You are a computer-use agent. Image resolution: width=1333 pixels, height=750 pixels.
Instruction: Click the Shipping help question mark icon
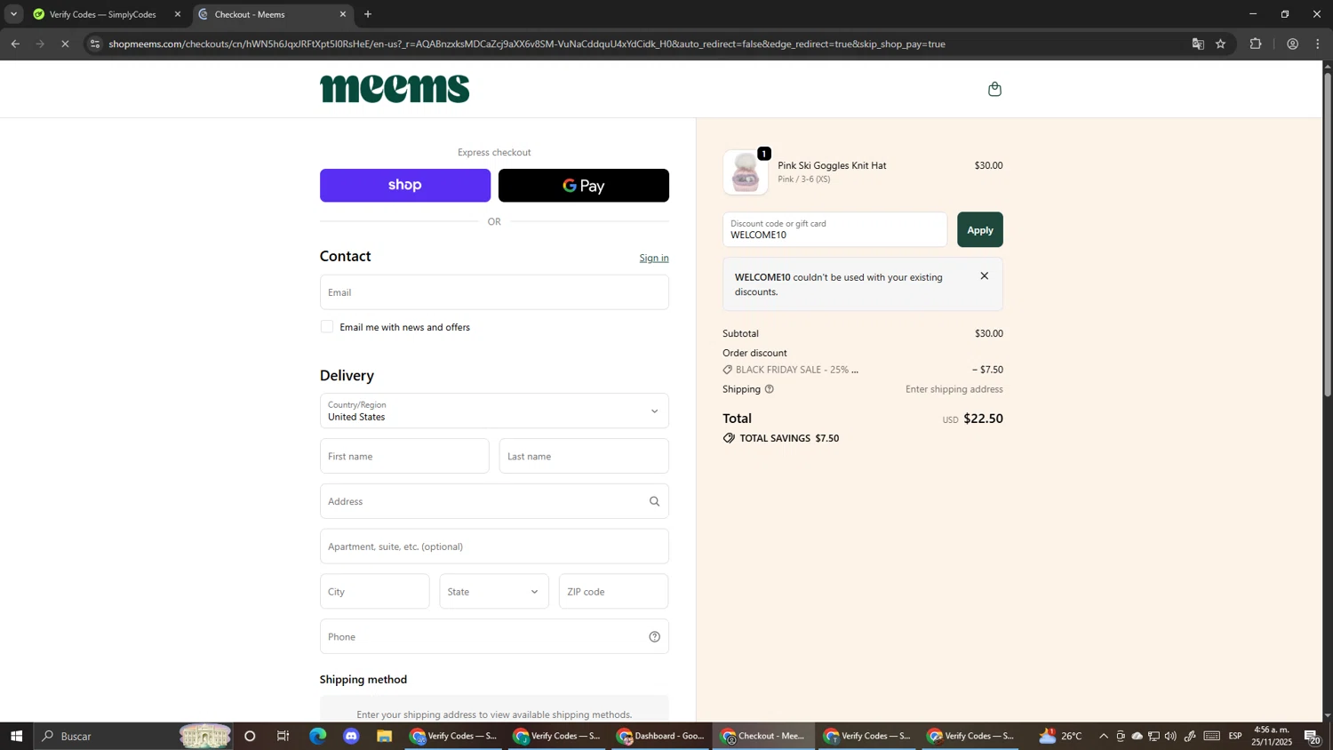tap(770, 389)
